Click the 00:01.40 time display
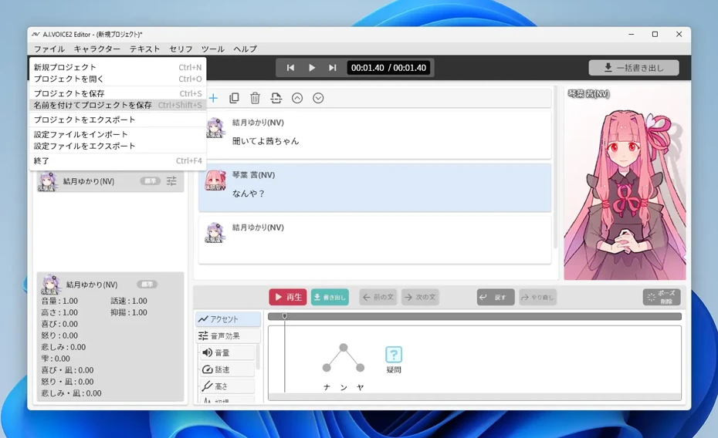Screen dimensions: 718x438 pyautogui.click(x=389, y=68)
